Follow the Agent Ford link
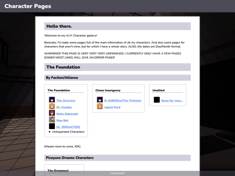Viewport: 235px width, 176px height. [112, 107]
